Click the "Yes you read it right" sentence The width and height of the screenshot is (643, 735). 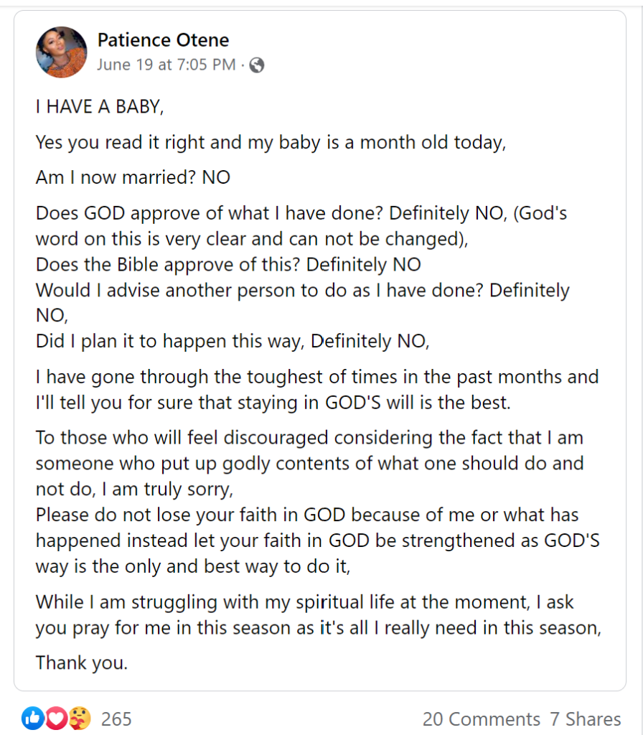pos(271,142)
